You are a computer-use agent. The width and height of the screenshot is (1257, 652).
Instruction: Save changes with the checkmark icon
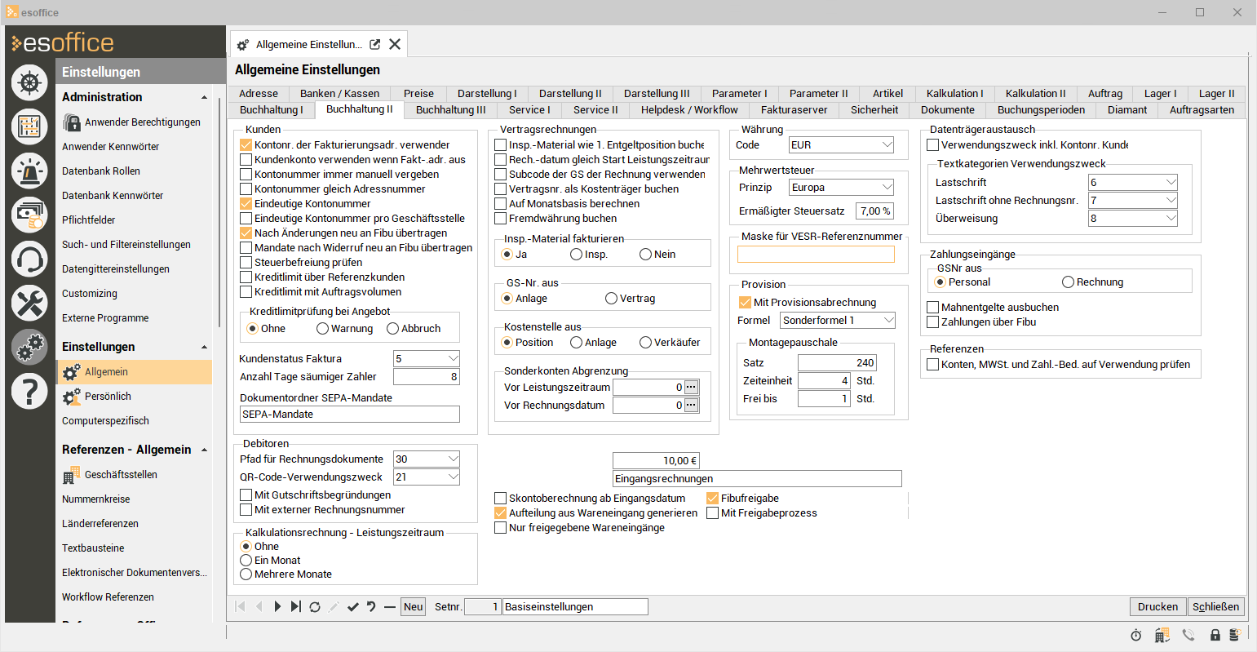(x=352, y=606)
